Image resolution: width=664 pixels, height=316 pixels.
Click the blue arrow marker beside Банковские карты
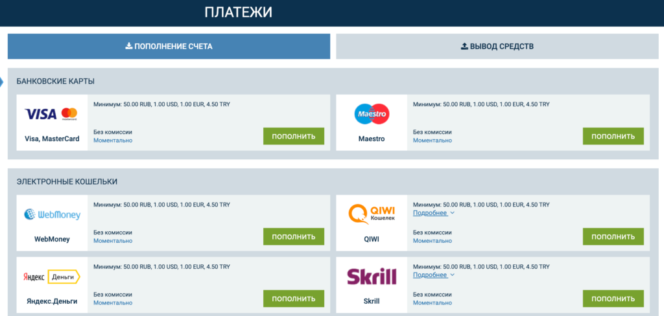click(2, 82)
